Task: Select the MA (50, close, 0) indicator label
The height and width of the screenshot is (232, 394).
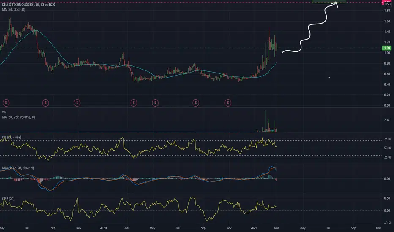Action: [14, 10]
